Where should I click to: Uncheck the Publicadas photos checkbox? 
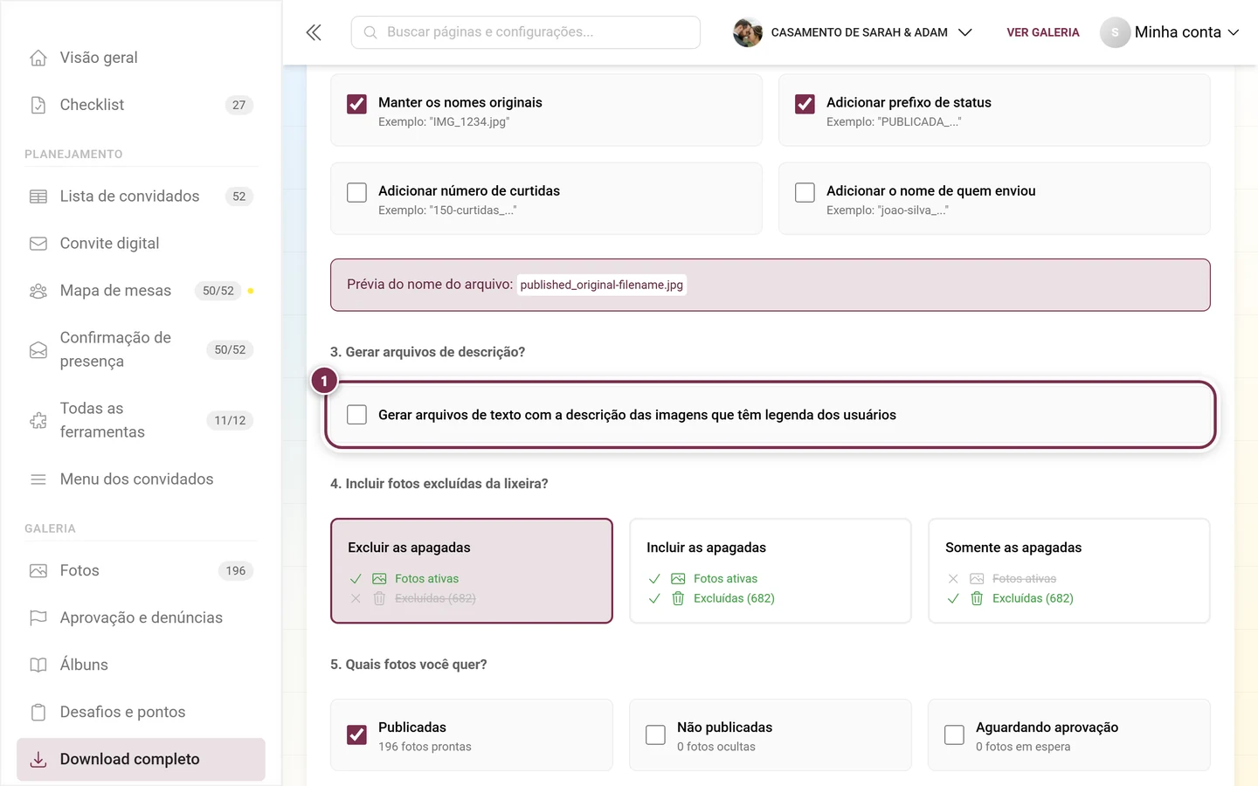point(356,735)
